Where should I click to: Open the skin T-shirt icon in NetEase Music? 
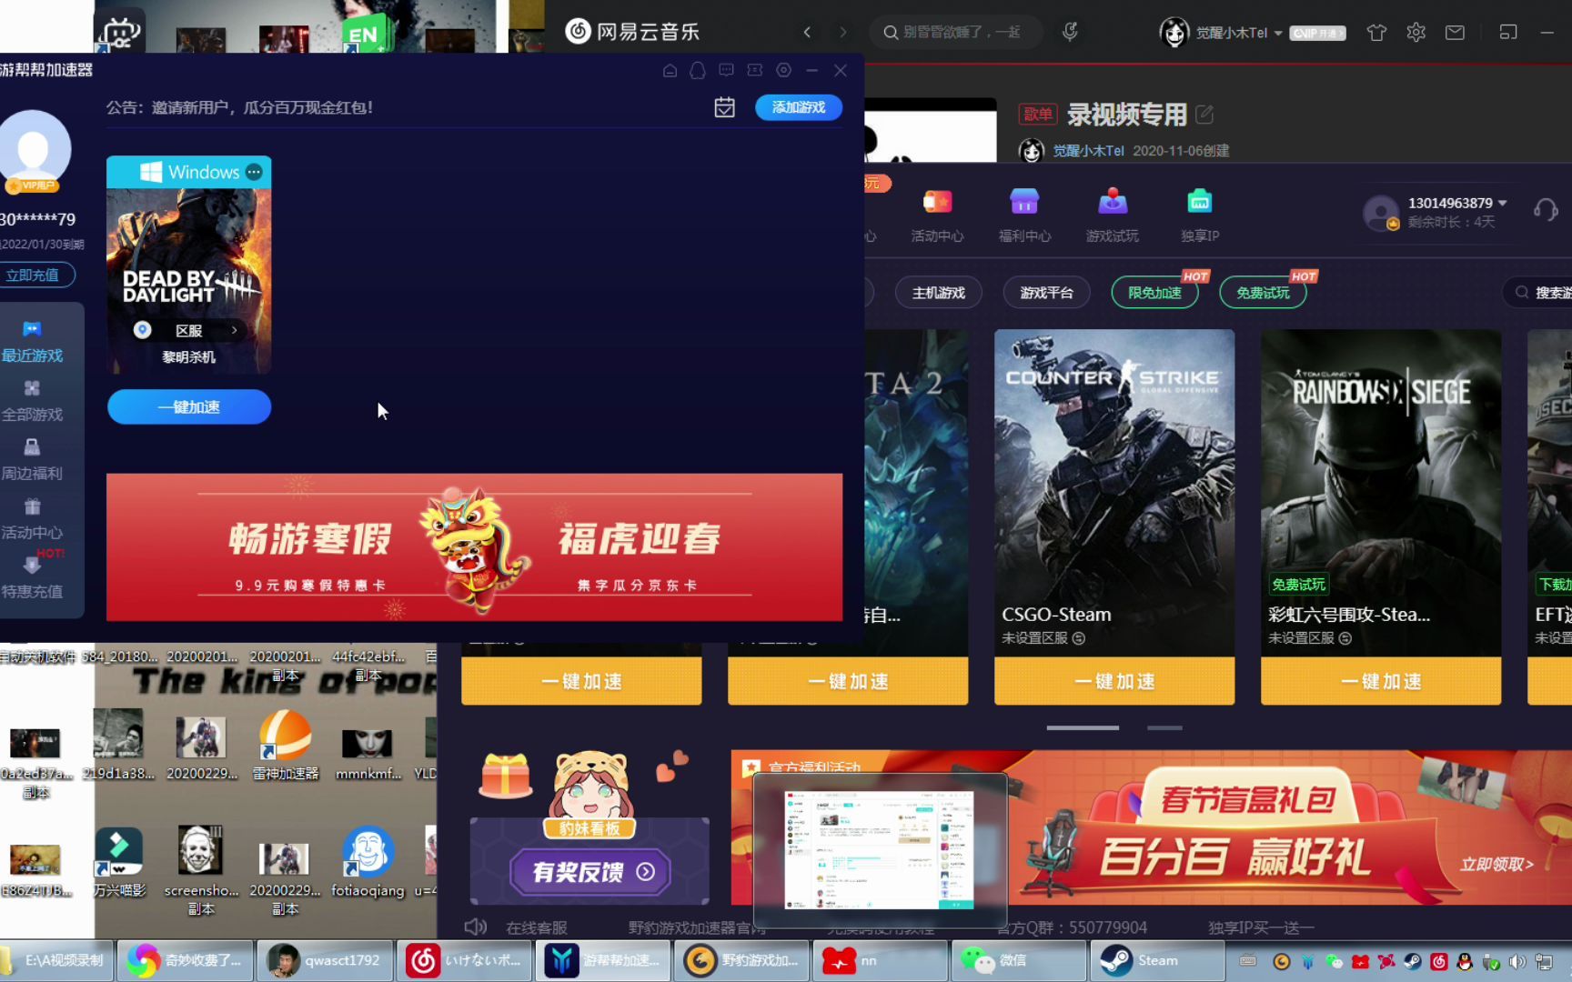(x=1376, y=32)
